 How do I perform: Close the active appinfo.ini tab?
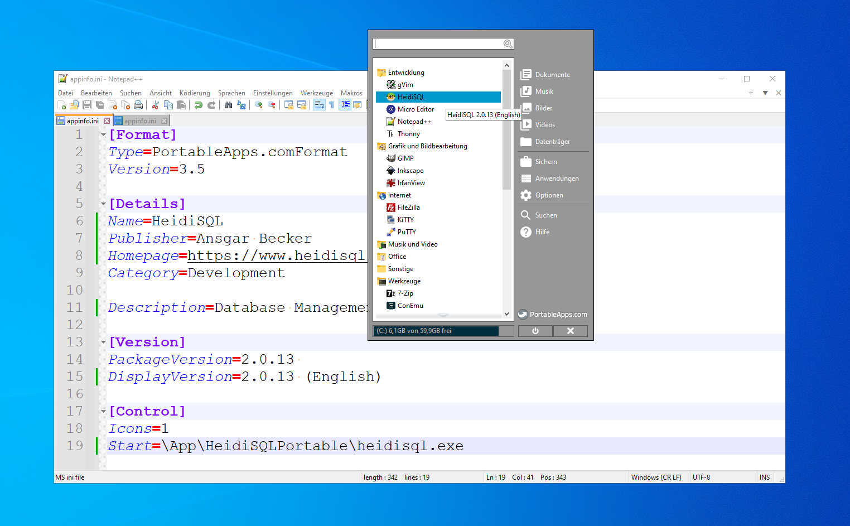click(x=107, y=120)
